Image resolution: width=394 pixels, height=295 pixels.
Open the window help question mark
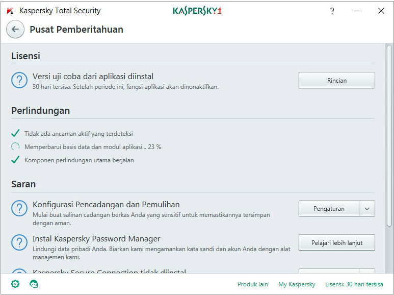pos(332,11)
